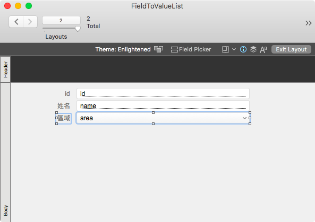Select the 姓名 label text
Viewport: 315px width, 222px height.
64,106
